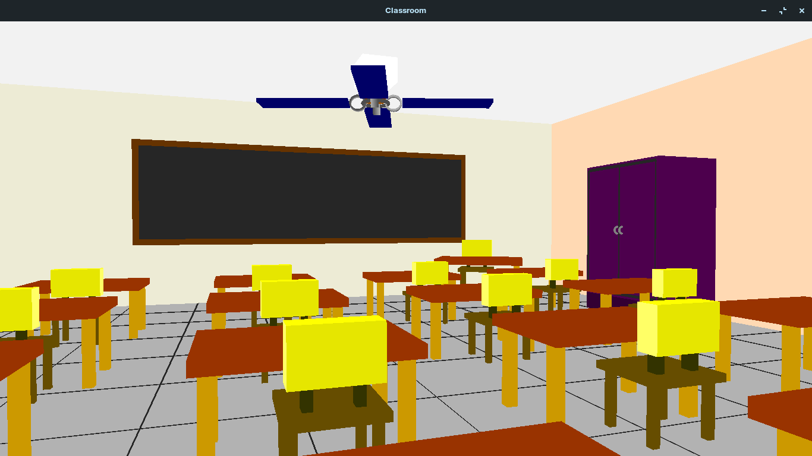This screenshot has height=456, width=812.
Task: Close the Classroom window
Action: (802, 11)
